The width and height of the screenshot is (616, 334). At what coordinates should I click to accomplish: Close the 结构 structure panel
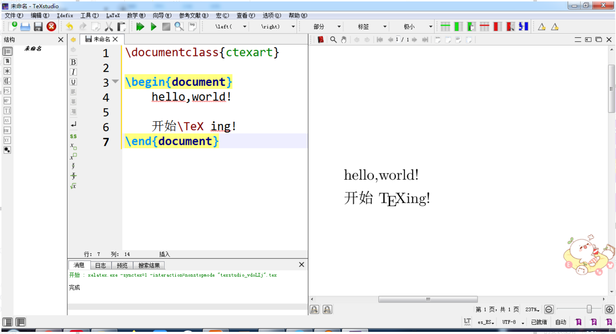[61, 40]
